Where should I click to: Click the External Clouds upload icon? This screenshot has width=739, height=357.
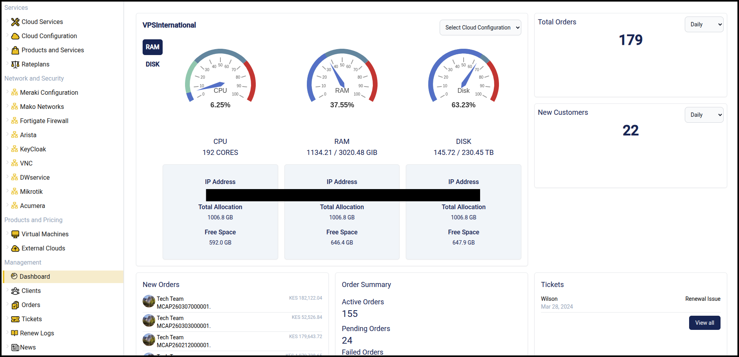15,248
